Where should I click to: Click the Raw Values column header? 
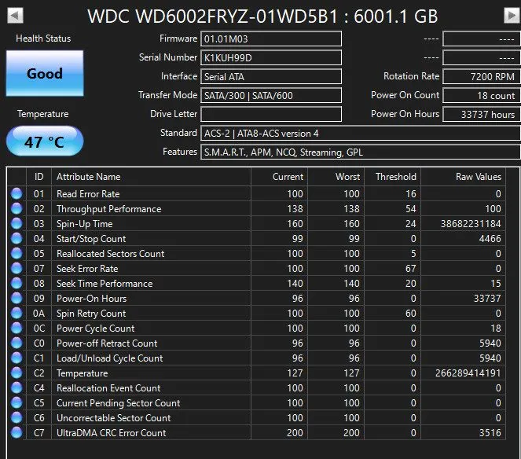point(464,177)
